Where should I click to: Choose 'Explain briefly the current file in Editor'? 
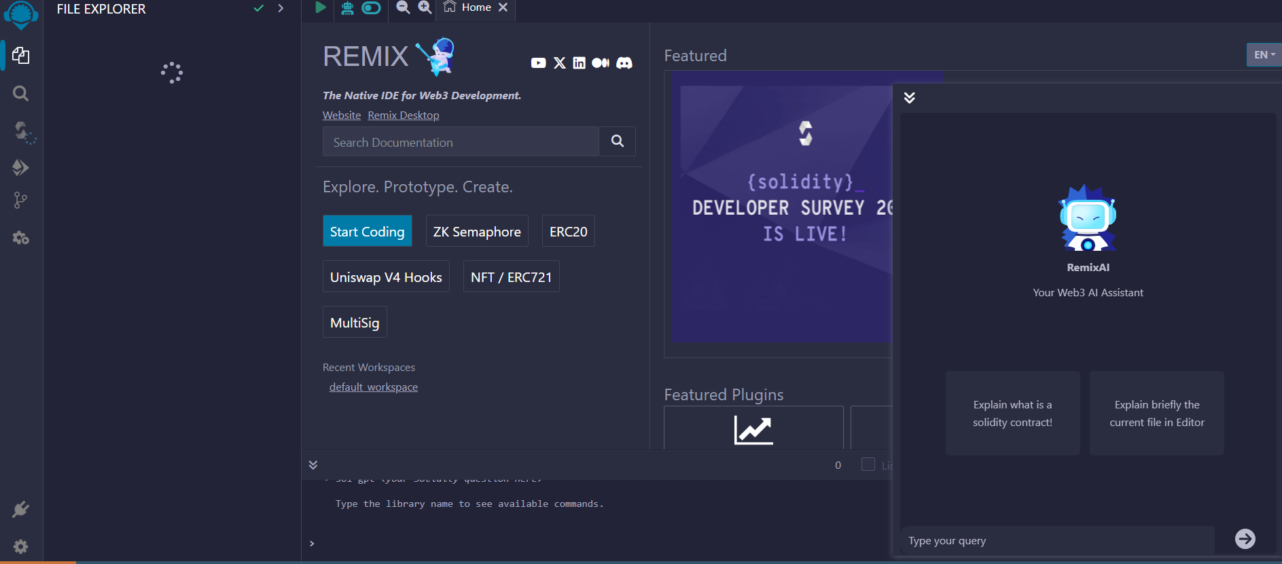tap(1157, 413)
